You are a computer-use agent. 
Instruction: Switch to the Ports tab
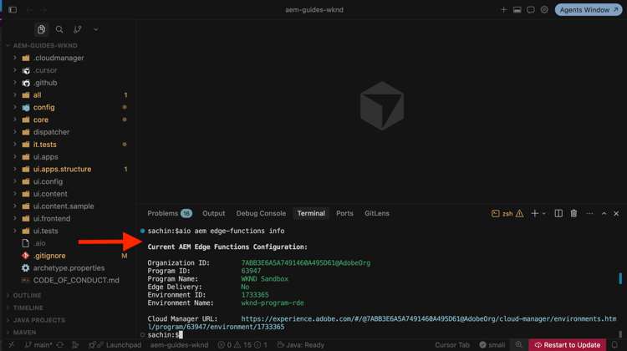click(x=344, y=213)
